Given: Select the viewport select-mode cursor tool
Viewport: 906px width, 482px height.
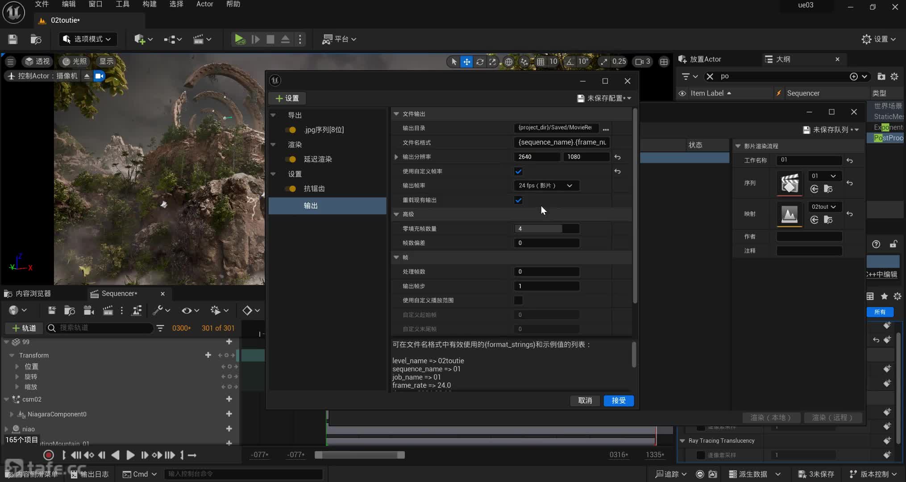Looking at the screenshot, I should (454, 62).
